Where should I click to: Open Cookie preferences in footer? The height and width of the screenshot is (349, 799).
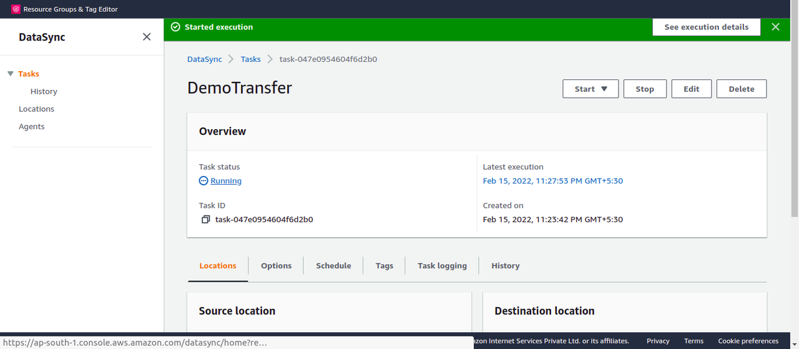click(x=748, y=341)
